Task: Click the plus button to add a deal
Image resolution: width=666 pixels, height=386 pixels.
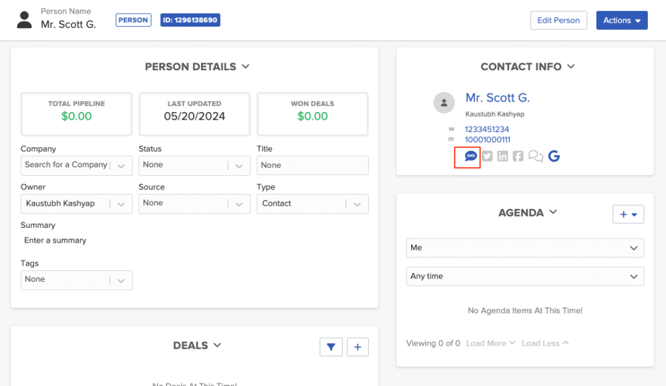Action: pyautogui.click(x=357, y=346)
